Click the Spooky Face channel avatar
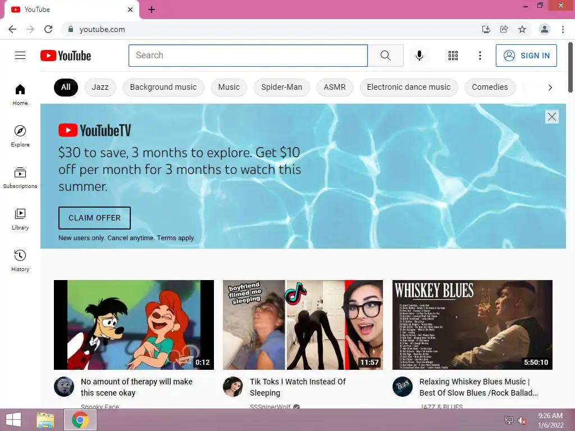575x431 pixels. click(x=64, y=387)
